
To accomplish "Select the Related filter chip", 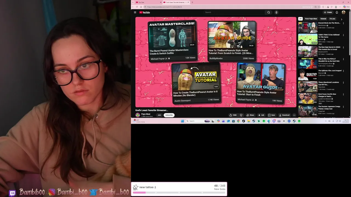I will pos(323,19).
